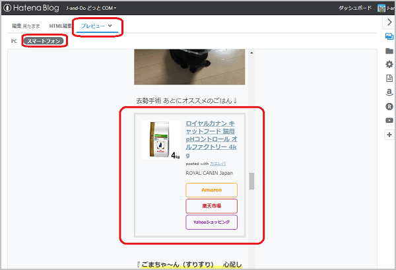This screenshot has height=270, width=396.
Task: Open the photo insert sidebar icon
Action: 389,36
